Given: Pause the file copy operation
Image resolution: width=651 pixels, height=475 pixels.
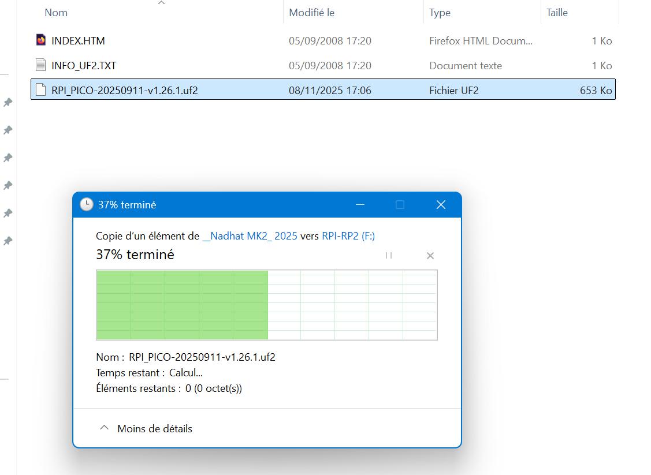Looking at the screenshot, I should (x=389, y=255).
